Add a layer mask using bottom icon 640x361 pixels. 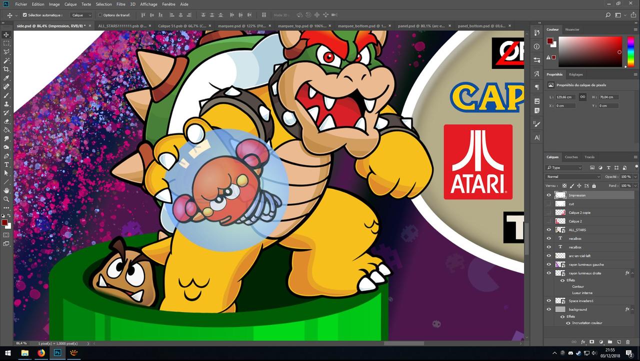(592, 342)
